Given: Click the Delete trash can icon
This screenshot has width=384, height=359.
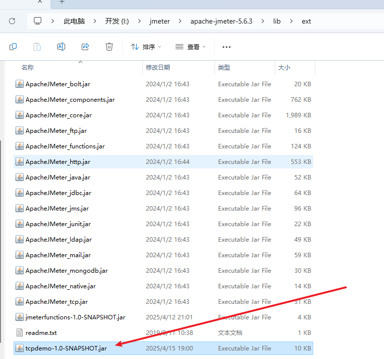Looking at the screenshot, I should pos(109,47).
